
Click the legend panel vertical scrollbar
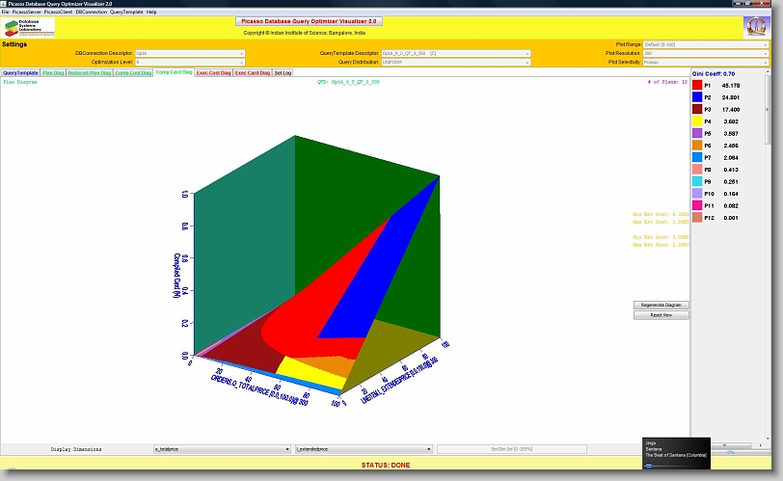tap(768, 106)
